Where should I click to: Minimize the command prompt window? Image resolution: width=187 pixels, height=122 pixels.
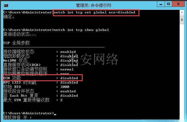(161, 4)
